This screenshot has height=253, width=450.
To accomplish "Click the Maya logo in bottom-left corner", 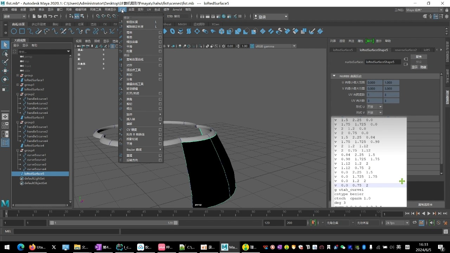I will click(5, 203).
